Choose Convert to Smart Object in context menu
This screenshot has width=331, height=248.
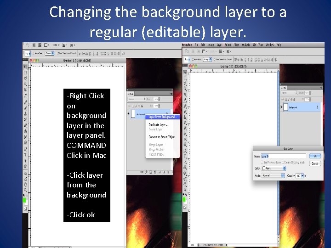point(163,137)
